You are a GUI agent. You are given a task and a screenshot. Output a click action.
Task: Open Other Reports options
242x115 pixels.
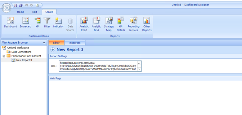(x=147, y=24)
